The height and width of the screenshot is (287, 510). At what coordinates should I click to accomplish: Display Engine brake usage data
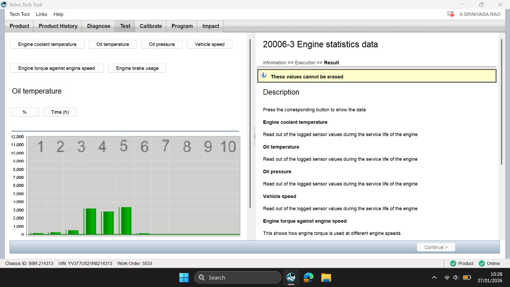137,68
